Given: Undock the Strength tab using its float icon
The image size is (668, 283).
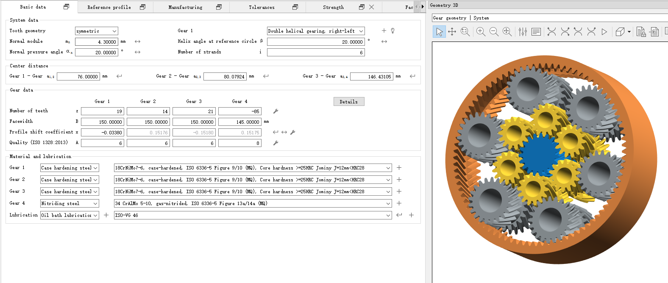Looking at the screenshot, I should click(x=362, y=7).
